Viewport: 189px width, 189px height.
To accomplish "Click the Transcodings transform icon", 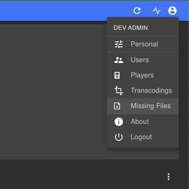I will tap(119, 91).
